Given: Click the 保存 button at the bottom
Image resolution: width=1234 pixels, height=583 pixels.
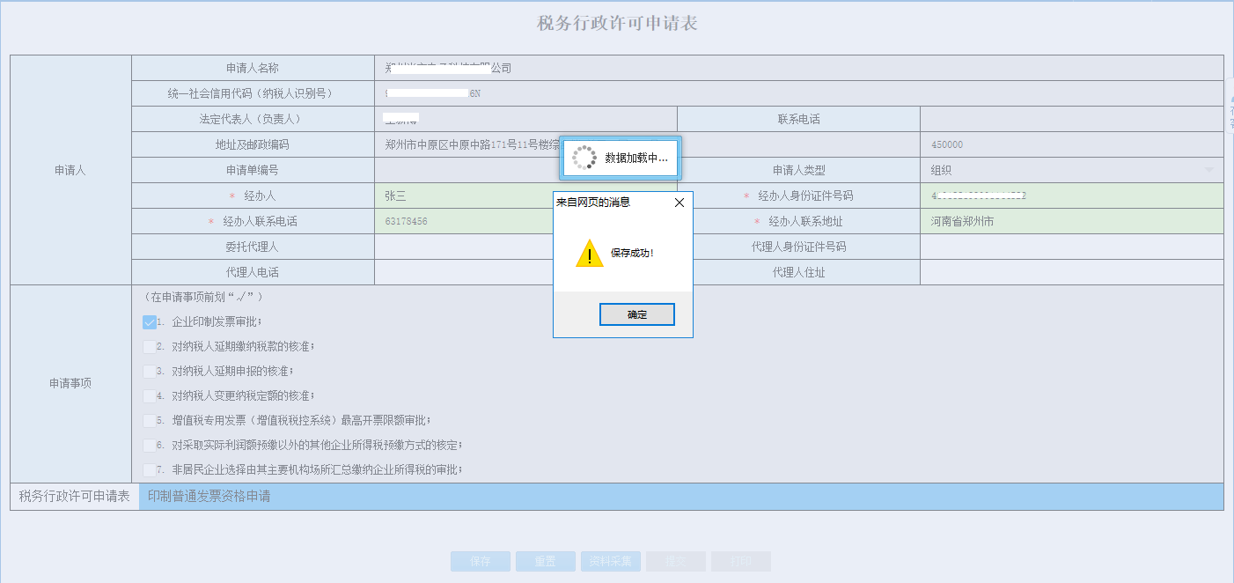Looking at the screenshot, I should click(480, 561).
